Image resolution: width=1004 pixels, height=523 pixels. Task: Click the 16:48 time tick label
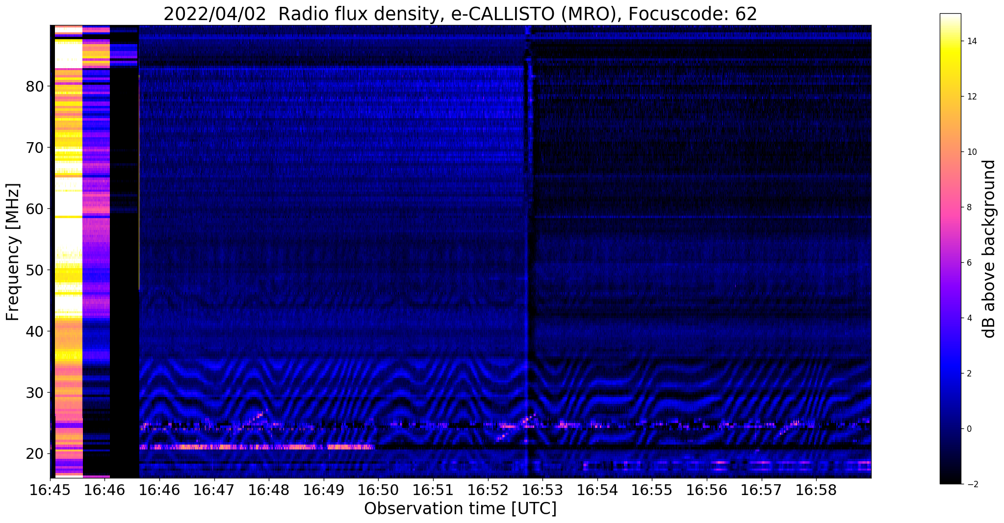click(x=269, y=491)
